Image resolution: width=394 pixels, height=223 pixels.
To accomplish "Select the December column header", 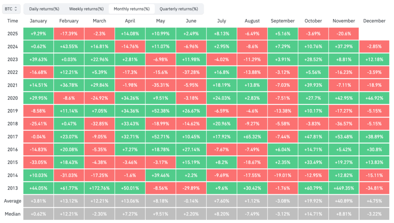I will click(374, 21).
